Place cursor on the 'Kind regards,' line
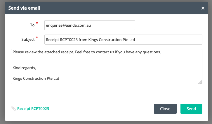 (24, 68)
